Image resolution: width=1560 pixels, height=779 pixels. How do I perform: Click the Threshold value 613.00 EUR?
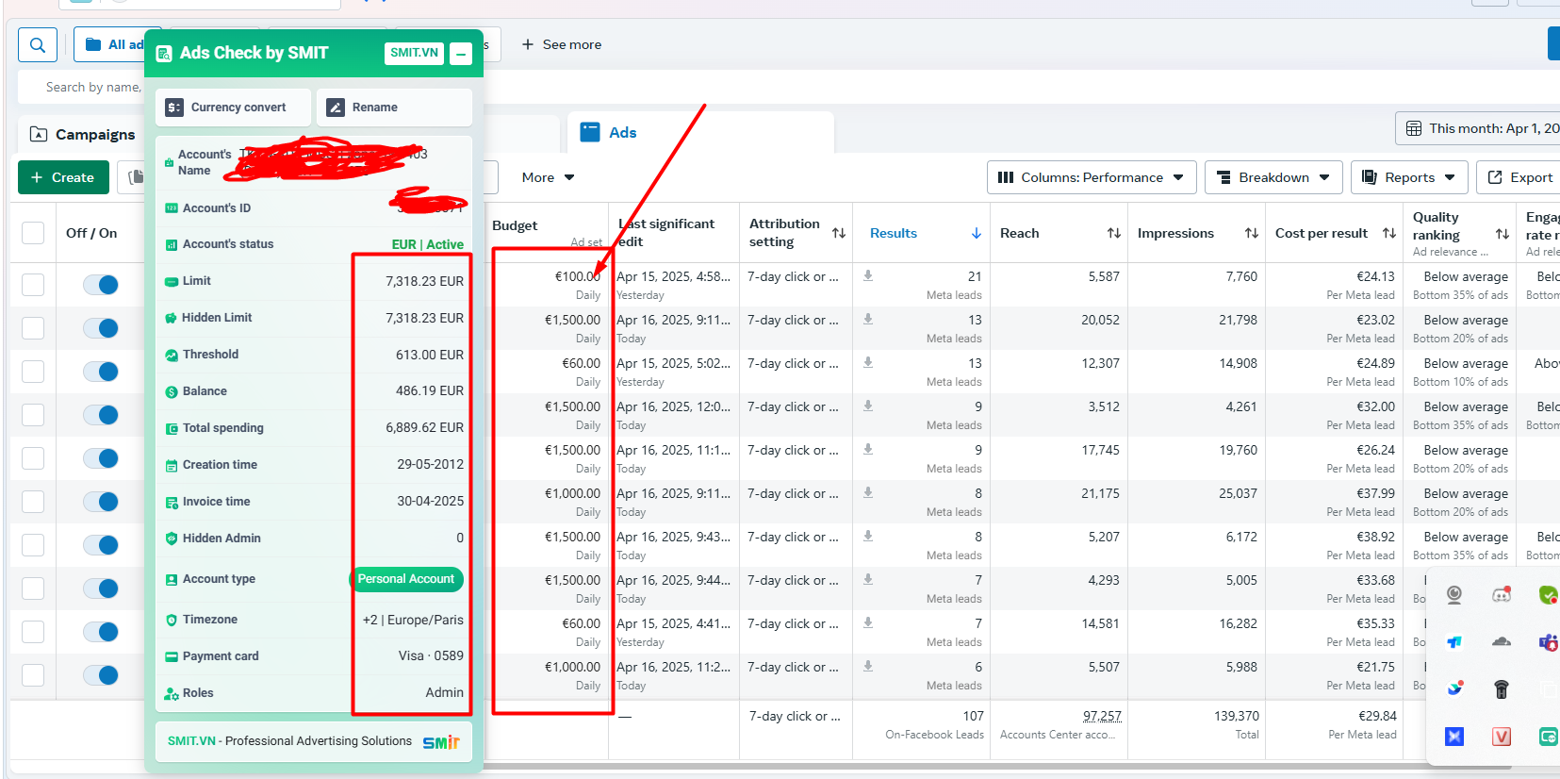tap(430, 355)
